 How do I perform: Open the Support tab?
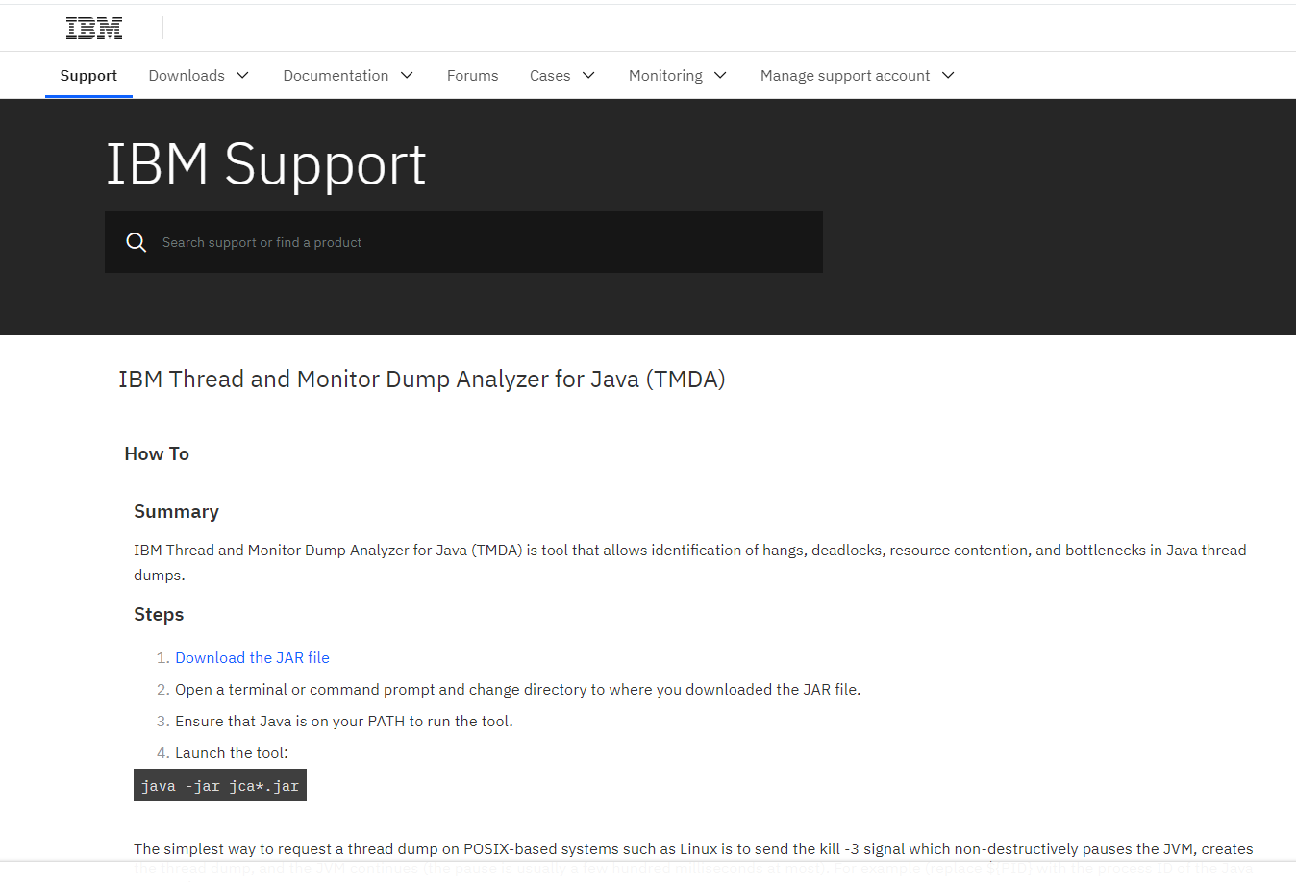coord(88,75)
